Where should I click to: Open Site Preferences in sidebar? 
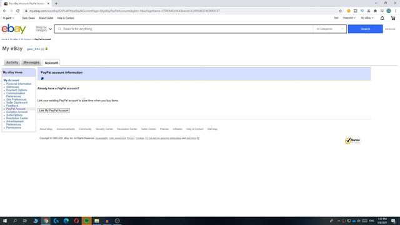16,99
